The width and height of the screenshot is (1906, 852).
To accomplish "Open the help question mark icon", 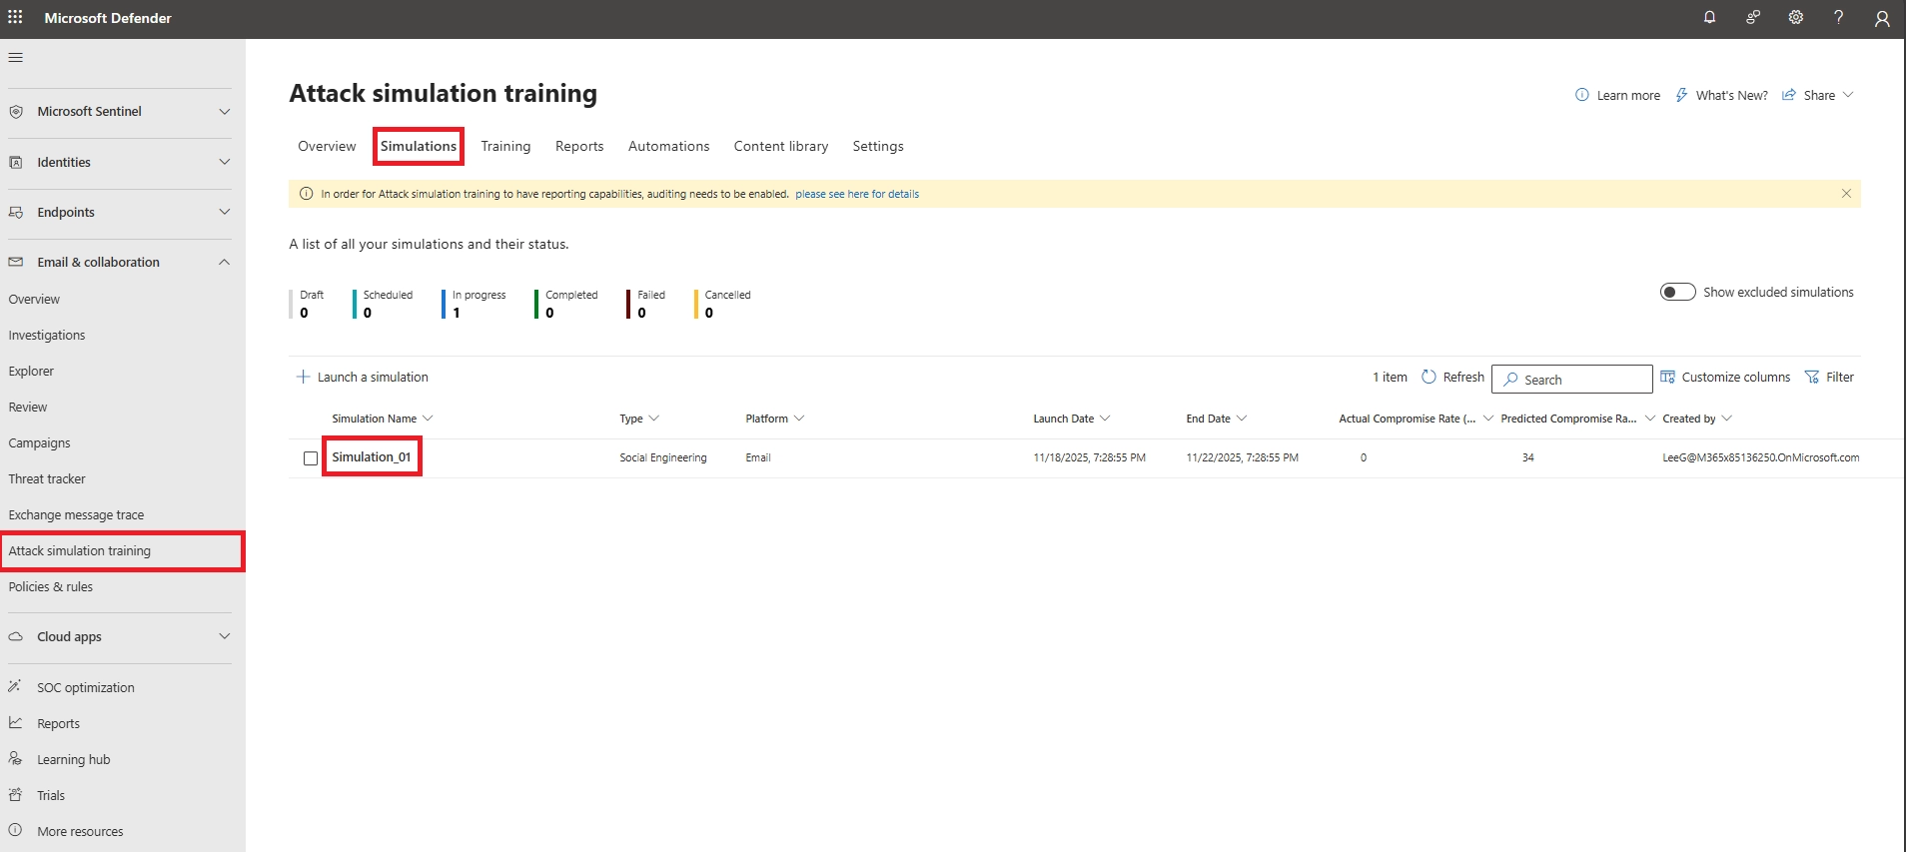I will point(1838,17).
